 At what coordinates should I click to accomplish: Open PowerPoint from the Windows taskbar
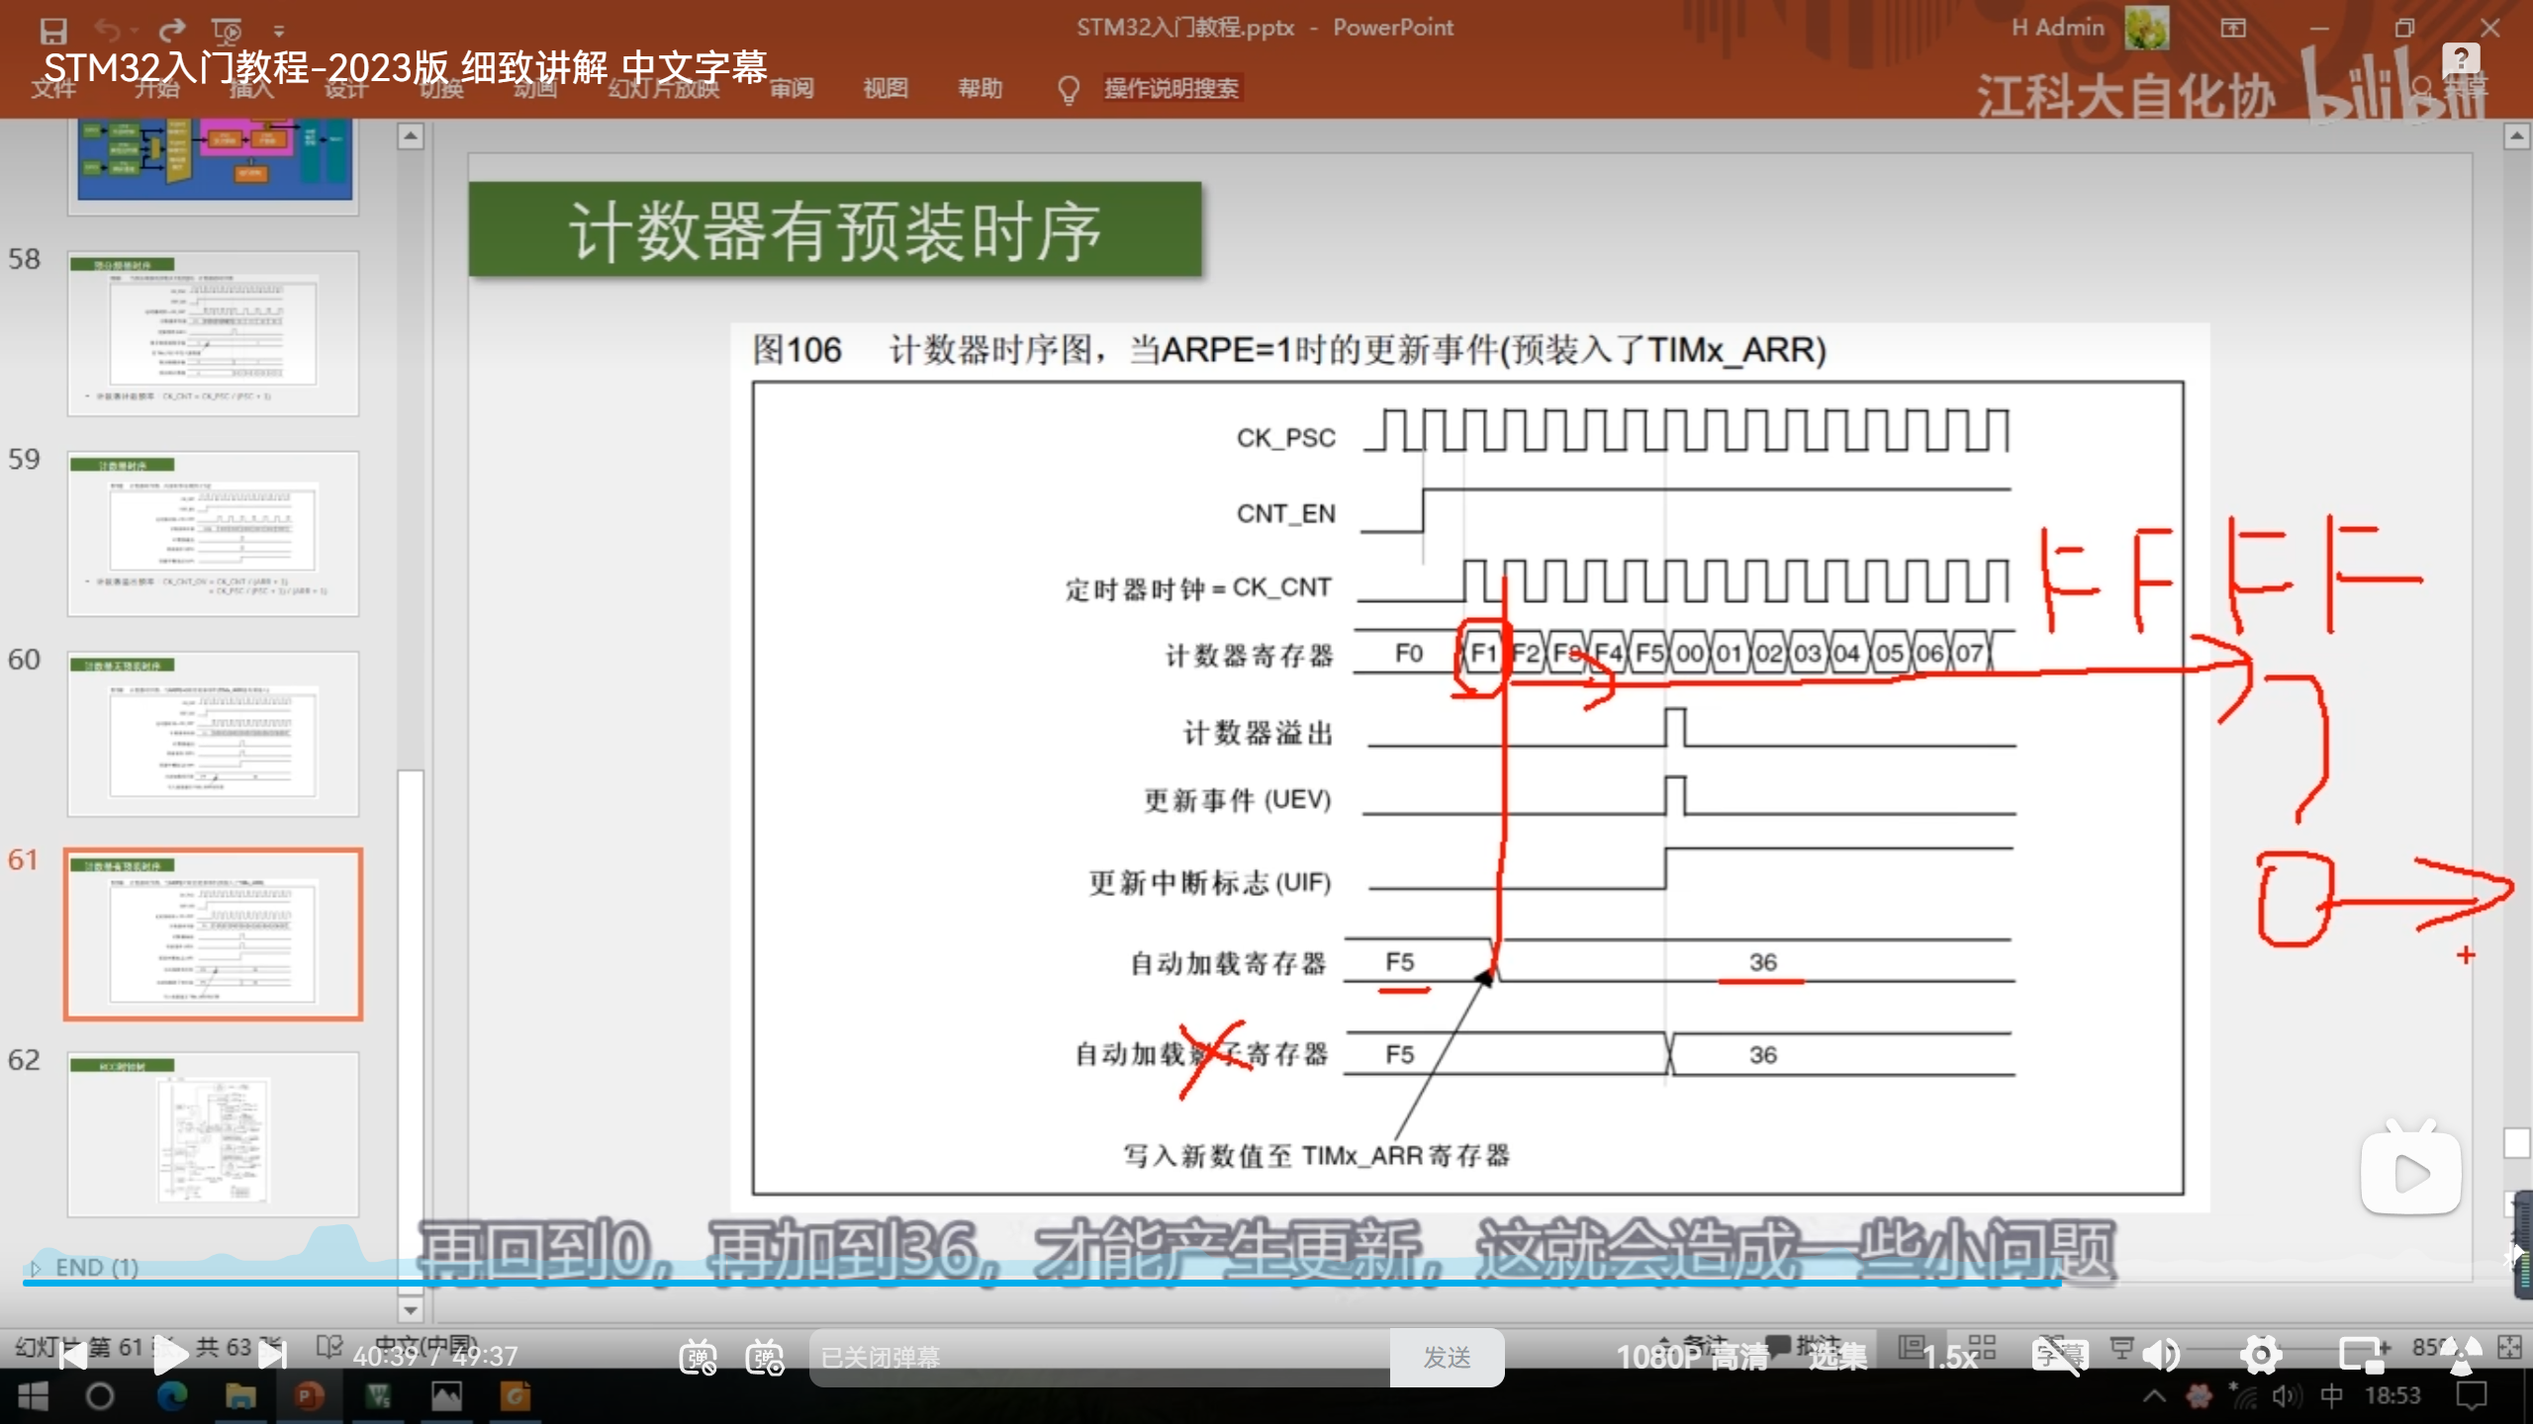pos(309,1396)
